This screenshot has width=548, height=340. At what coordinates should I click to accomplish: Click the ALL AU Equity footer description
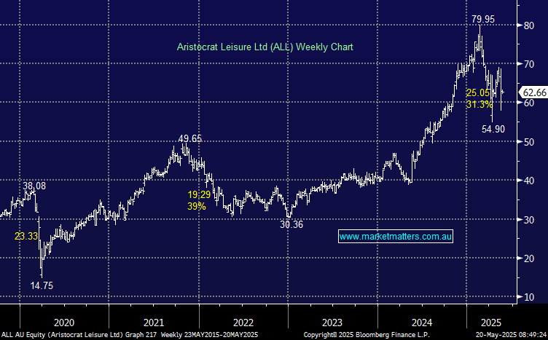click(130, 335)
